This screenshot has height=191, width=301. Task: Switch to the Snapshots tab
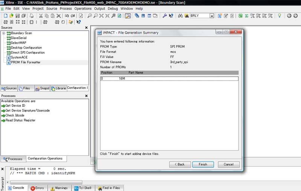click(x=43, y=89)
